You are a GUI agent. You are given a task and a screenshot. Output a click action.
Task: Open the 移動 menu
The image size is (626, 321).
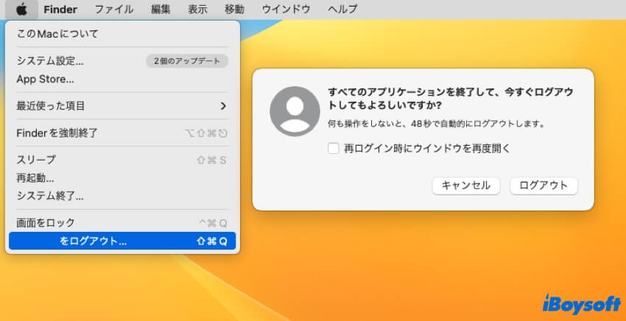tap(234, 9)
